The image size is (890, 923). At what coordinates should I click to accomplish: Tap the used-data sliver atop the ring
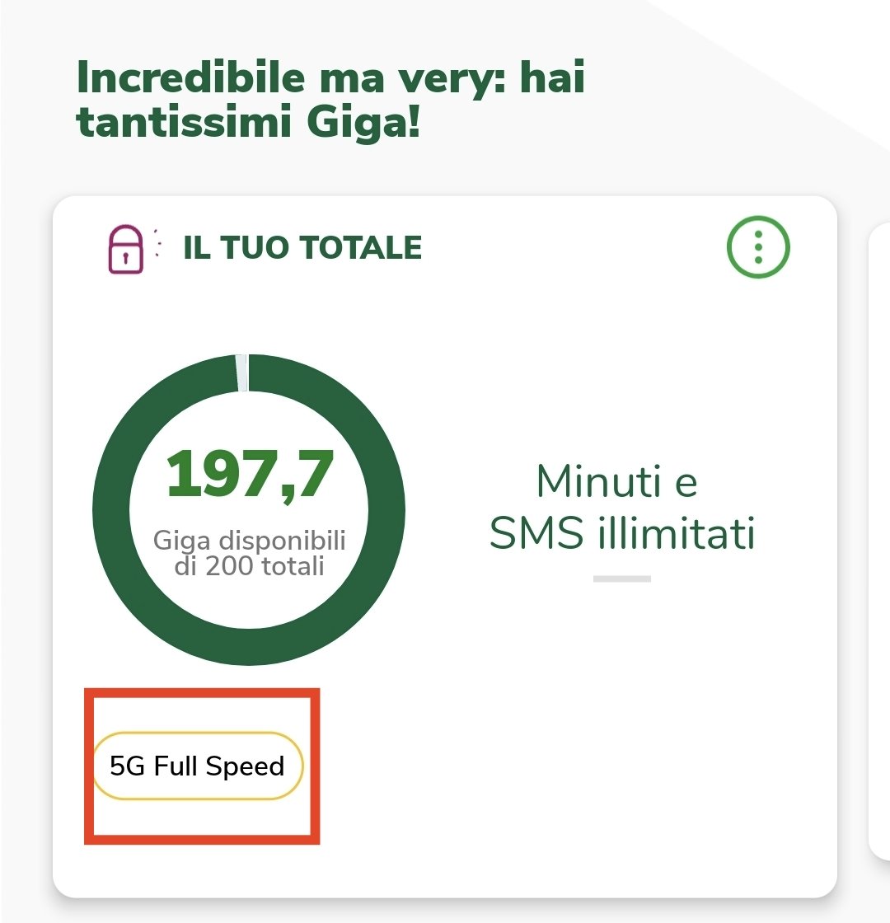point(241,372)
